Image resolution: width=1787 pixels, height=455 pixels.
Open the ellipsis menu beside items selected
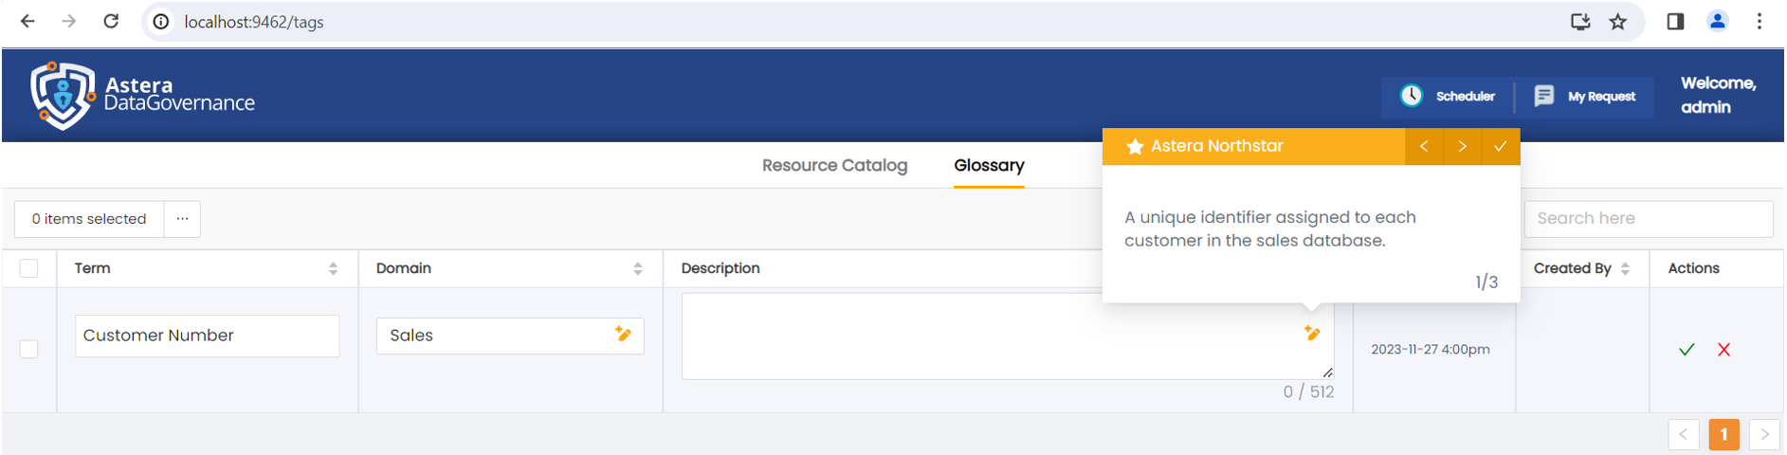pyautogui.click(x=182, y=219)
